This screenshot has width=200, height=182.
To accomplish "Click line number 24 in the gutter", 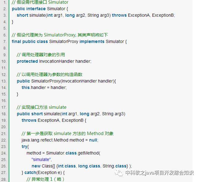I will [4, 153].
